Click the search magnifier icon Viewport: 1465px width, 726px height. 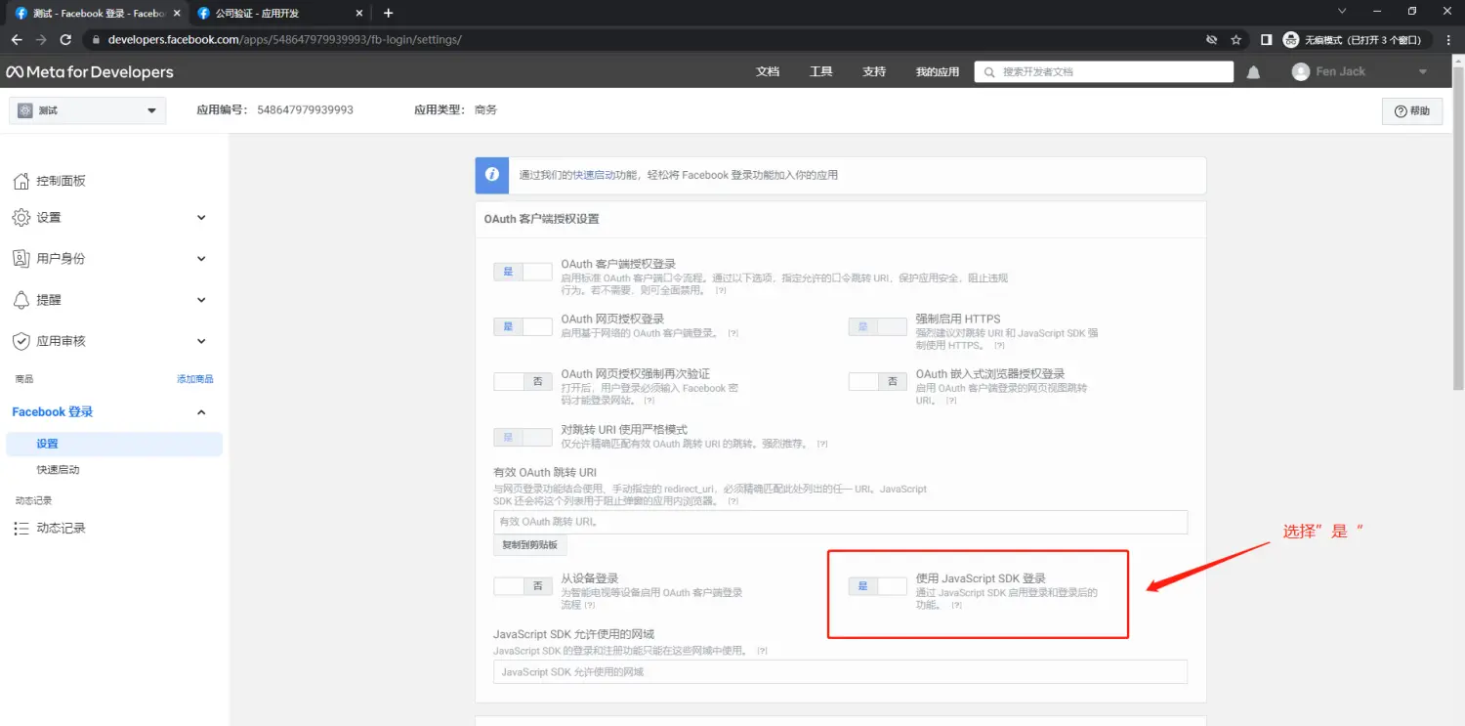click(x=990, y=72)
